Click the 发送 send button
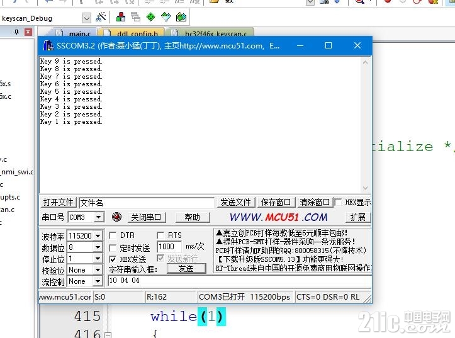 pyautogui.click(x=186, y=269)
